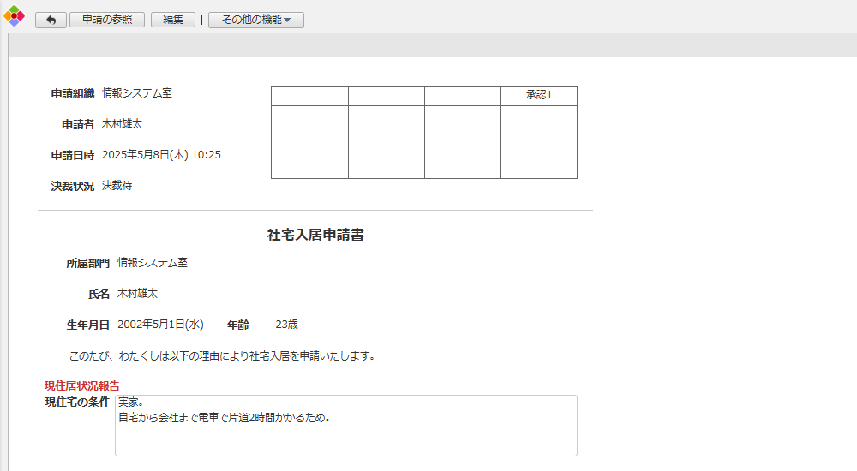Click the applicant name 木村雄太 beside 申請者

point(122,124)
